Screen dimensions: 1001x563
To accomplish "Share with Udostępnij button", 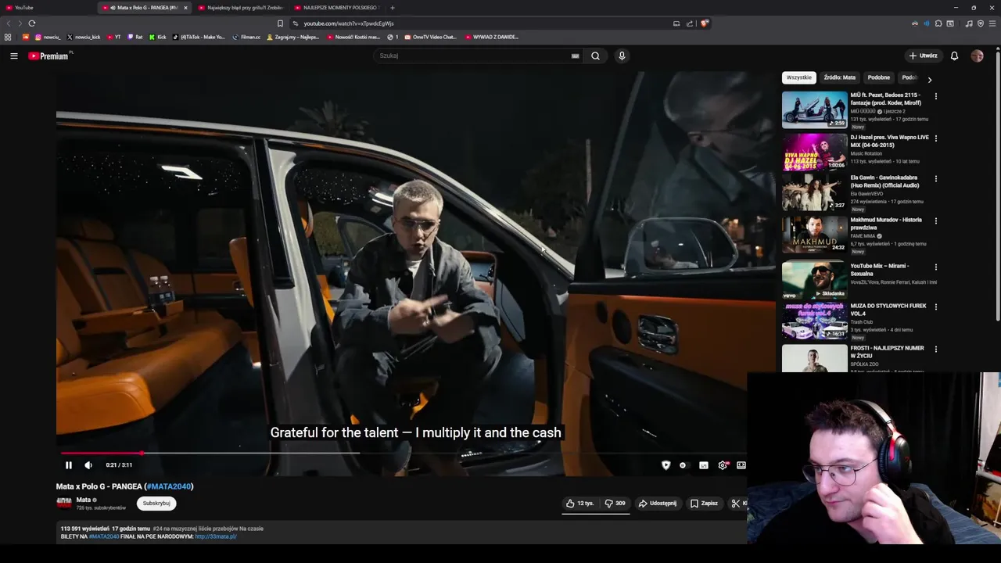I will pyautogui.click(x=658, y=504).
